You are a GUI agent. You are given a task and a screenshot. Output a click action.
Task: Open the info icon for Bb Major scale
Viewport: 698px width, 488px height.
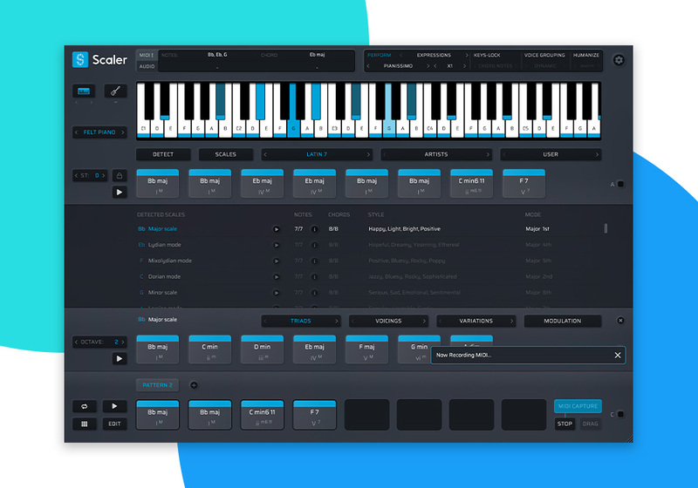pos(314,229)
